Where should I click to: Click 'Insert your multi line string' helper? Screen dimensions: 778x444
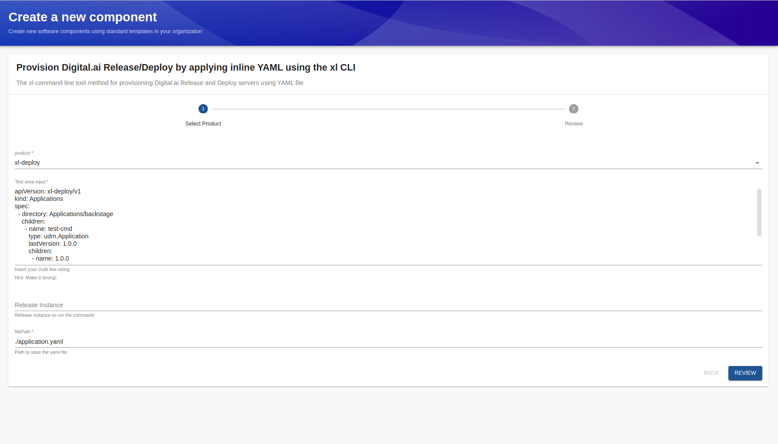tap(42, 269)
